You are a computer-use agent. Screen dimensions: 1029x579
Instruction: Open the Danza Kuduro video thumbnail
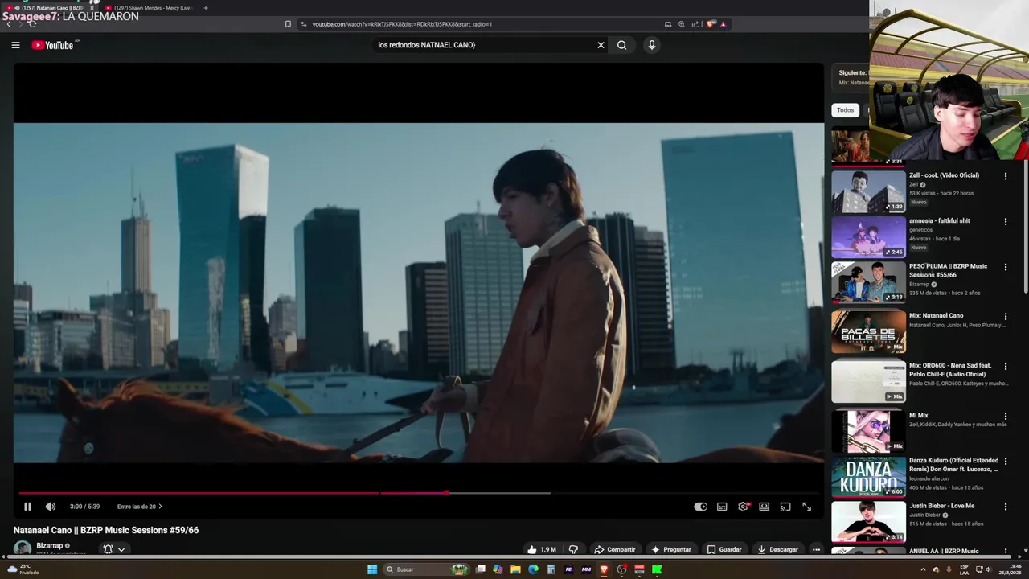(x=868, y=477)
